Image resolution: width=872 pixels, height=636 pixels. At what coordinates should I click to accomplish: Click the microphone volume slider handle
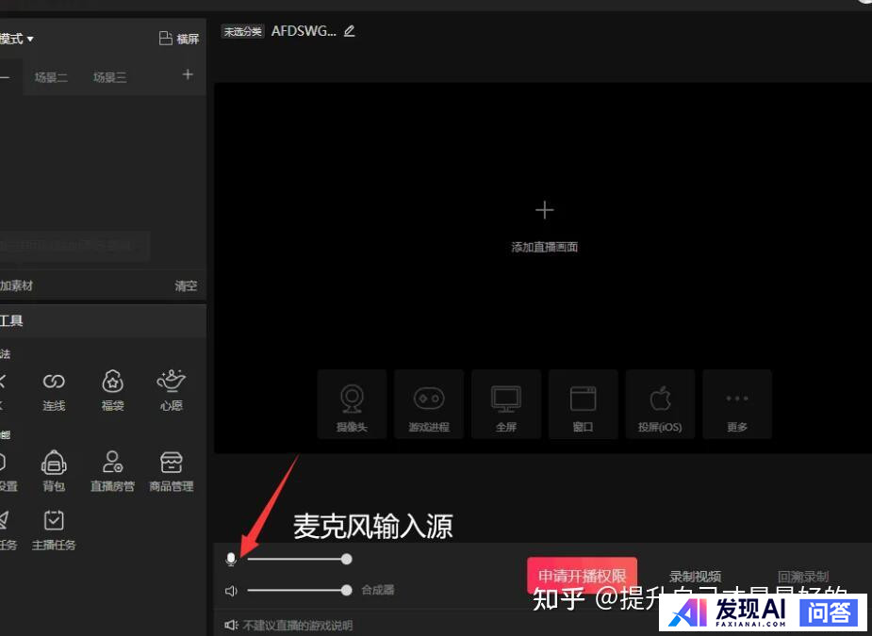coord(347,559)
